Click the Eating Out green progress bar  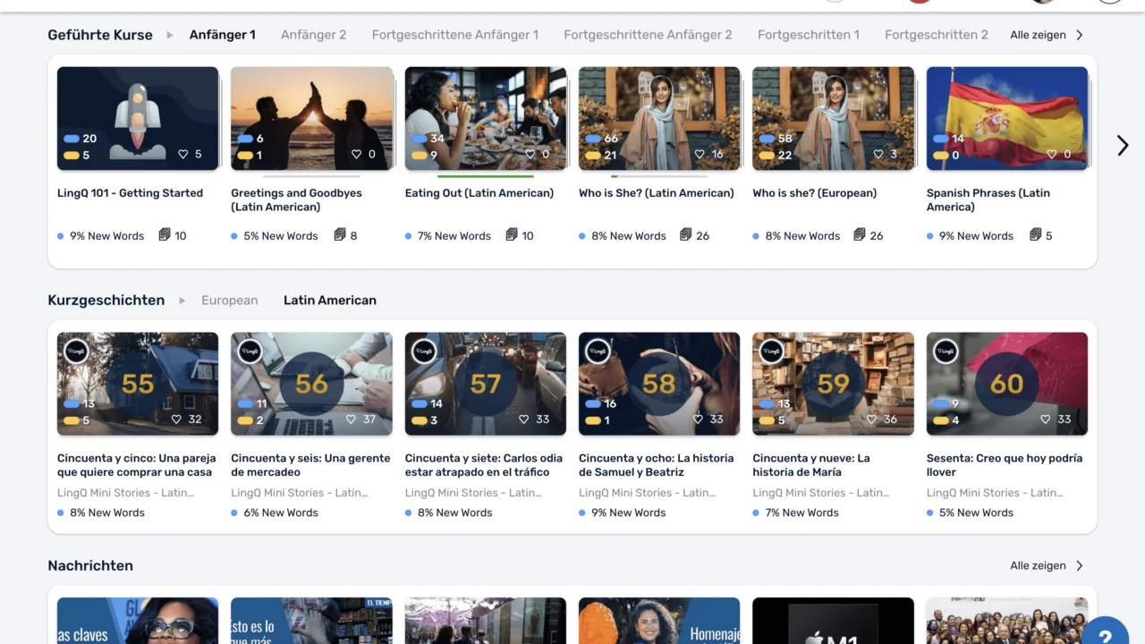click(x=485, y=176)
